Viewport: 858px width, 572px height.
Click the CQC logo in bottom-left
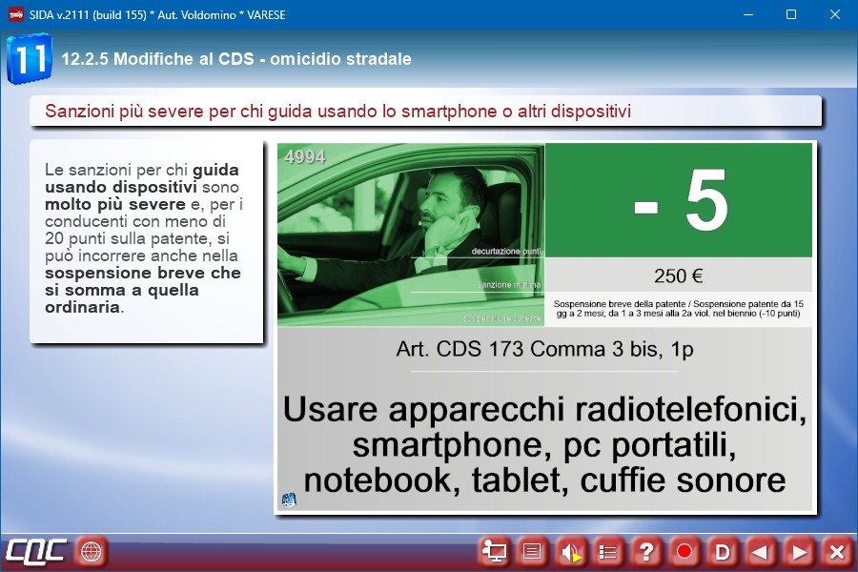point(36,551)
